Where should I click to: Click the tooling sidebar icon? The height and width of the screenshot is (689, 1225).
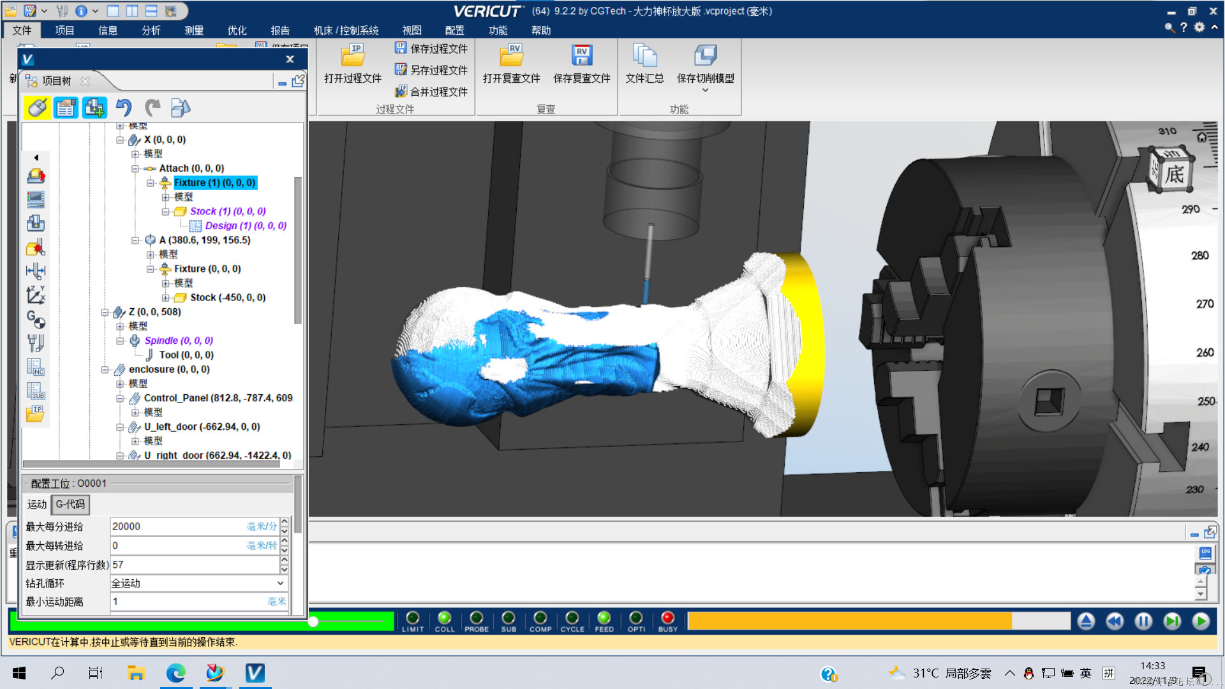coord(36,343)
